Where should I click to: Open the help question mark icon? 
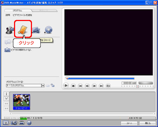(x=29, y=123)
